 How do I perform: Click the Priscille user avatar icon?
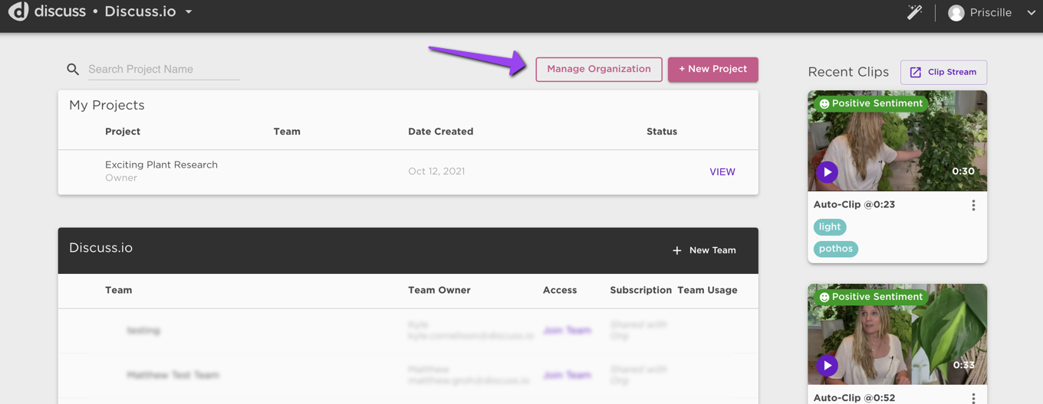(x=956, y=13)
